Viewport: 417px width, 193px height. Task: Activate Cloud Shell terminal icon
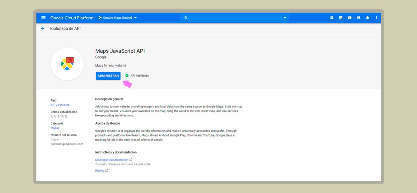[x=341, y=18]
